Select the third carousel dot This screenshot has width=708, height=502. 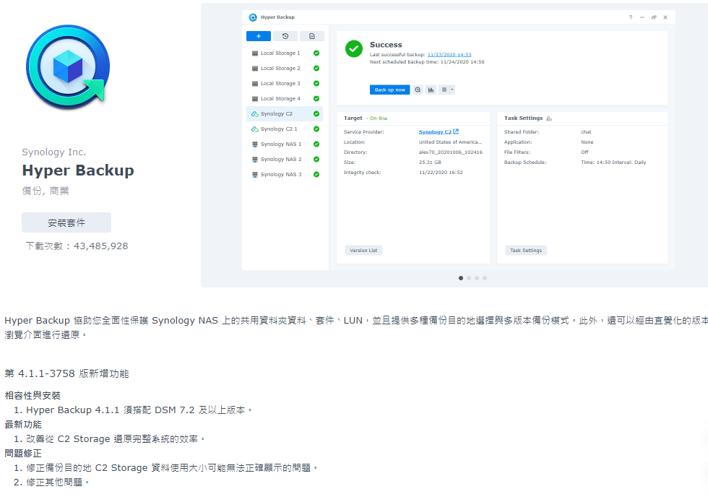tap(477, 278)
